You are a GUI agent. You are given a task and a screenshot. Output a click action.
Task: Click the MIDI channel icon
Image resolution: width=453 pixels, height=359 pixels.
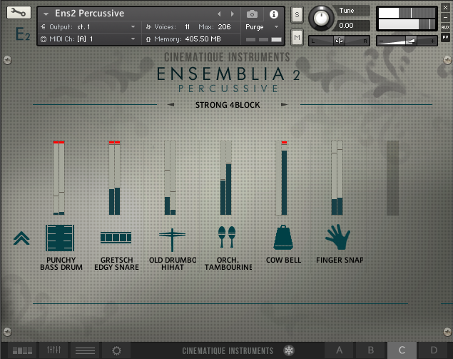44,39
